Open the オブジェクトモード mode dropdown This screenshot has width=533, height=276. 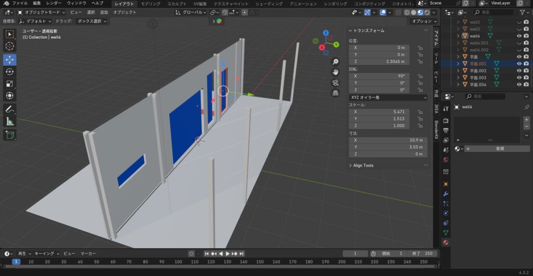click(42, 12)
